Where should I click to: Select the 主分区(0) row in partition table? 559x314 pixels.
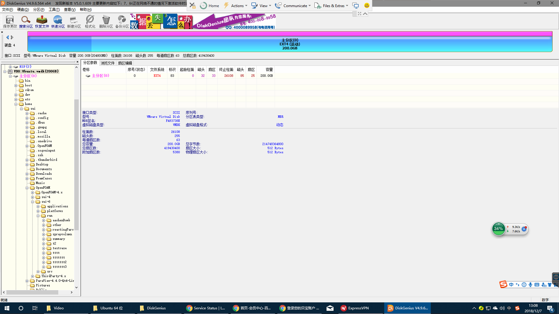point(178,76)
